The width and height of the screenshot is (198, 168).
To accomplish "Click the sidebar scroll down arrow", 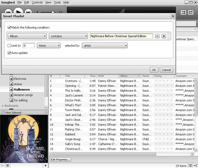I will point(46,108).
